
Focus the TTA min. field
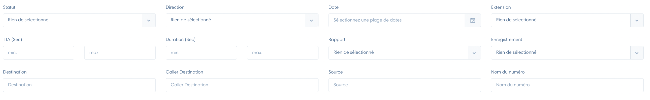(x=38, y=53)
